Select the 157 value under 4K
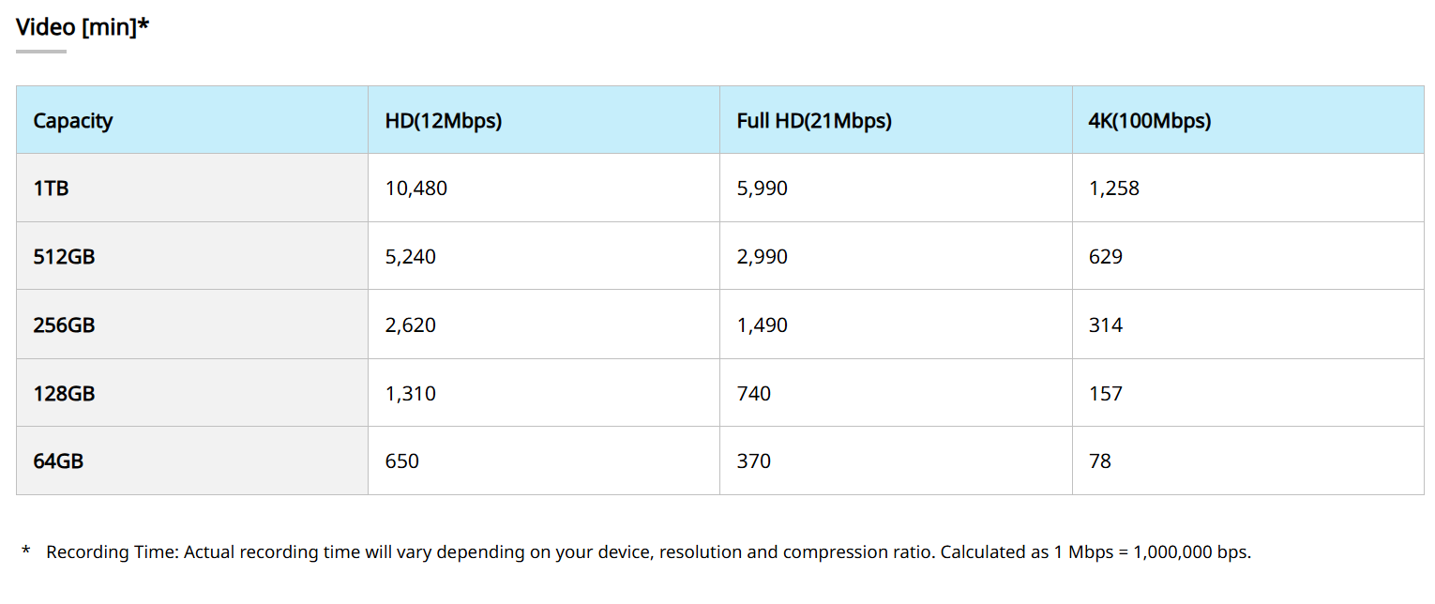 (1106, 393)
